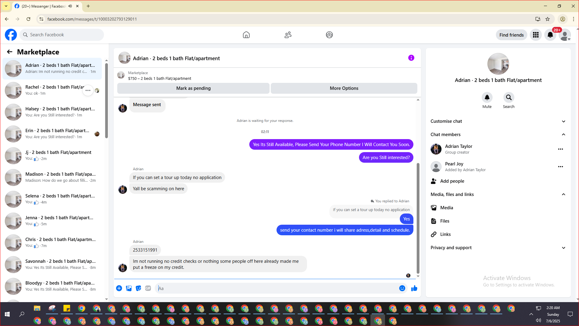Viewport: 579px width, 326px height.
Task: Open more actions plus icon in composer
Action: pyautogui.click(x=119, y=288)
